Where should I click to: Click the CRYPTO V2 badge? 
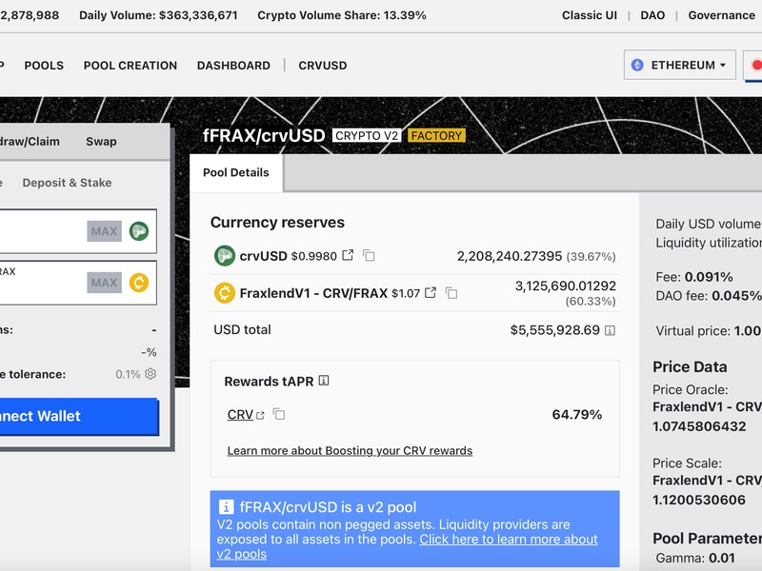[367, 135]
